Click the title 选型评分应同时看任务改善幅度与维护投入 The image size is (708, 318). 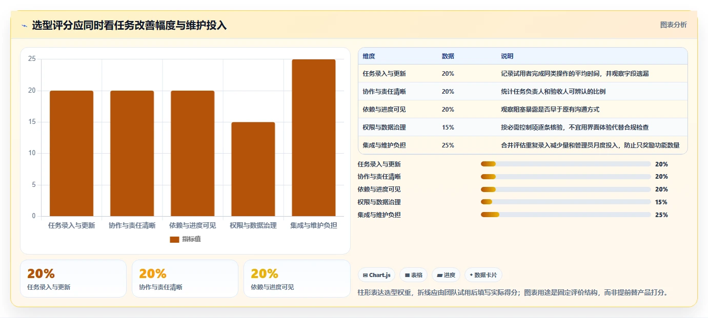coord(129,26)
